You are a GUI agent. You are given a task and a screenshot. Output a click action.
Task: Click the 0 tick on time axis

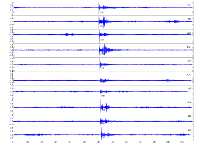click(x=13, y=142)
